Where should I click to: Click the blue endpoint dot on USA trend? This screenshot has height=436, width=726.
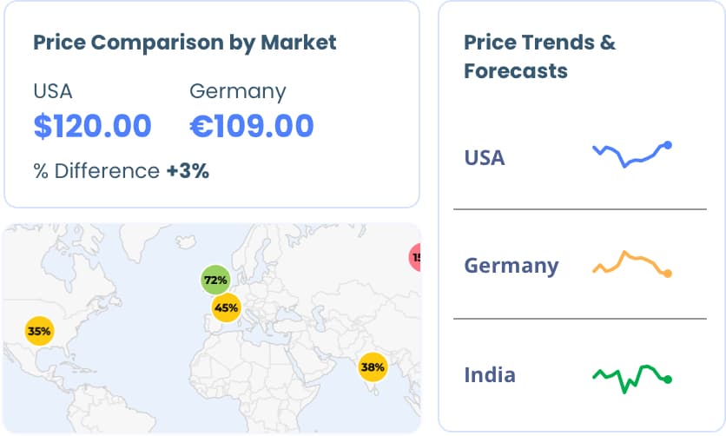tap(668, 145)
